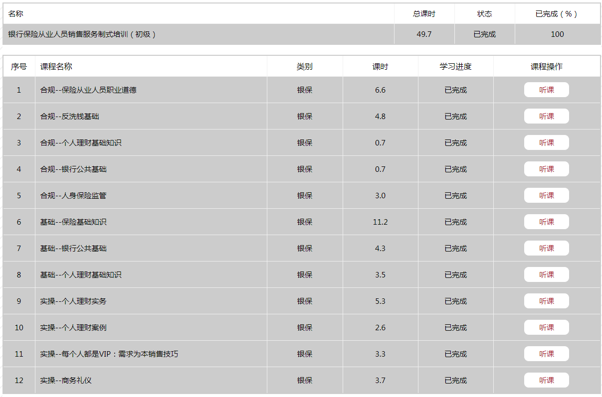Click 已完成 progress for 实操--商务礼仪
Viewport: 602px width, 397px height.
[455, 381]
